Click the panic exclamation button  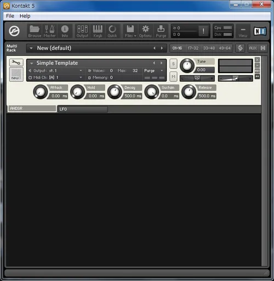203,31
